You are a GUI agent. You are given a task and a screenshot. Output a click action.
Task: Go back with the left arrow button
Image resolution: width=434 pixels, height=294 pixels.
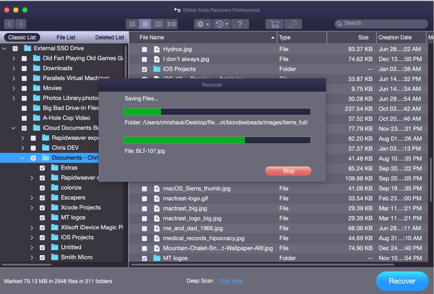(9, 24)
